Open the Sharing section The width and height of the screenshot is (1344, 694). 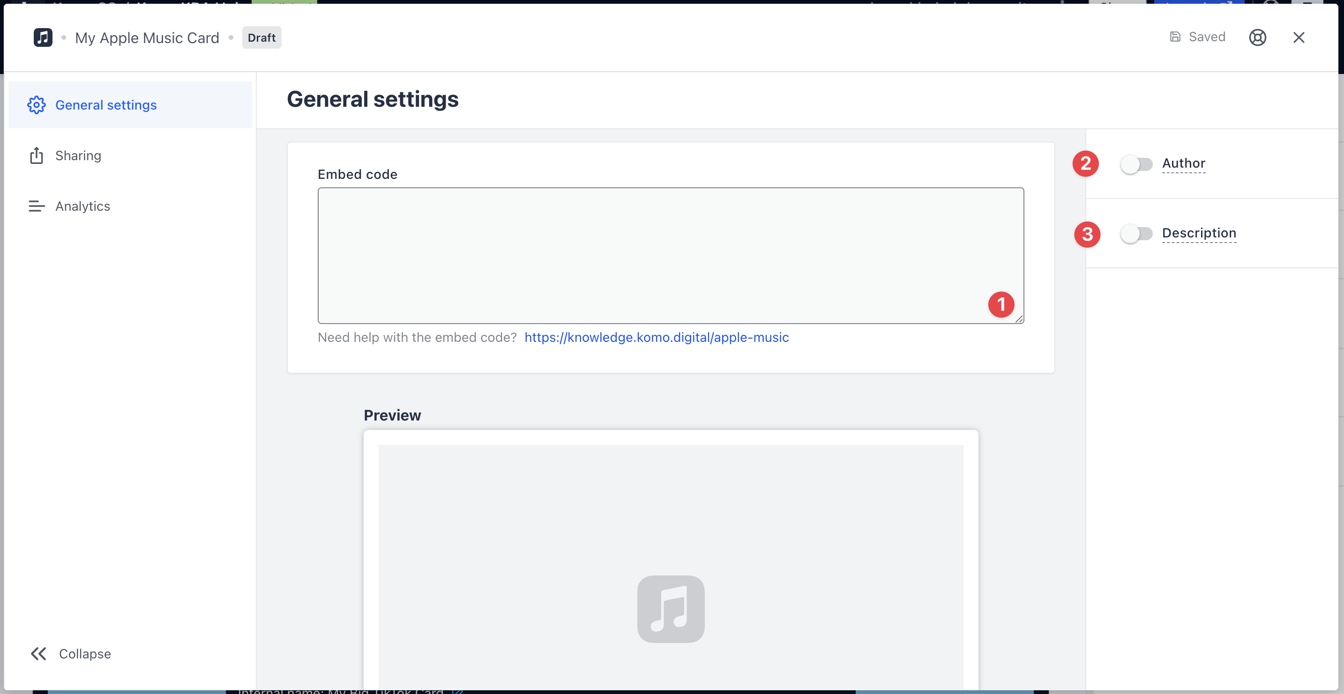click(x=78, y=155)
